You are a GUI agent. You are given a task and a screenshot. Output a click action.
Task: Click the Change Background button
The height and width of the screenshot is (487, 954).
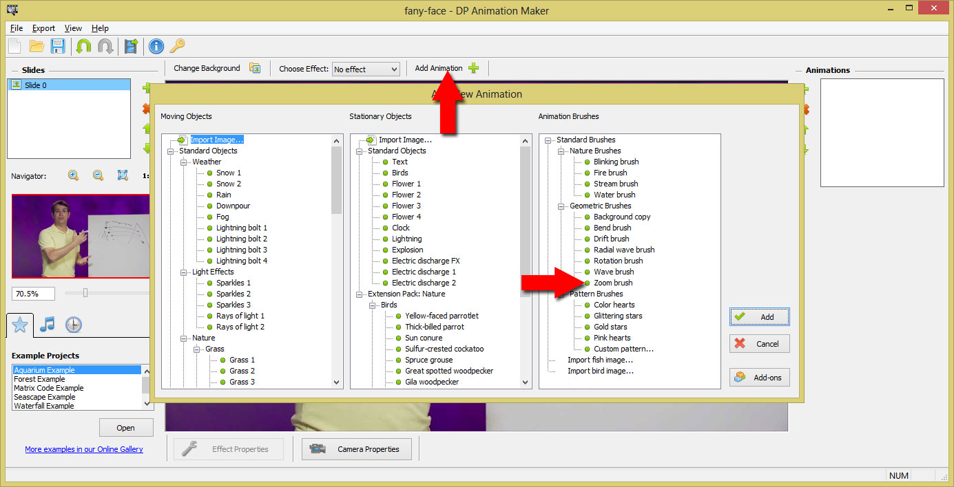pos(216,68)
